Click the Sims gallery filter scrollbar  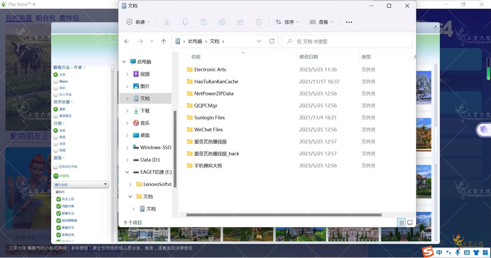112,68
